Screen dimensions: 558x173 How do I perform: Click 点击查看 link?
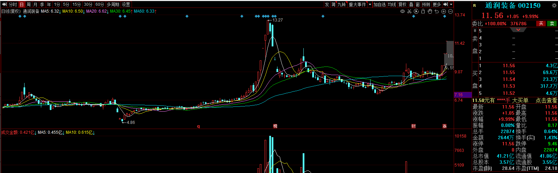pyautogui.click(x=546, y=100)
